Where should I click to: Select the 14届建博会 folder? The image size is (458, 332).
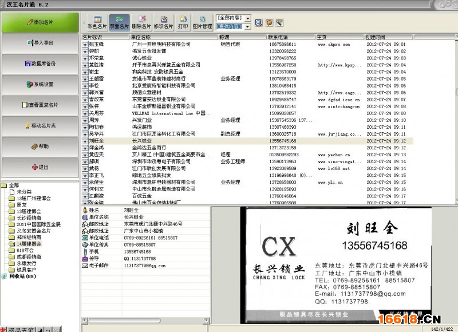click(x=29, y=244)
